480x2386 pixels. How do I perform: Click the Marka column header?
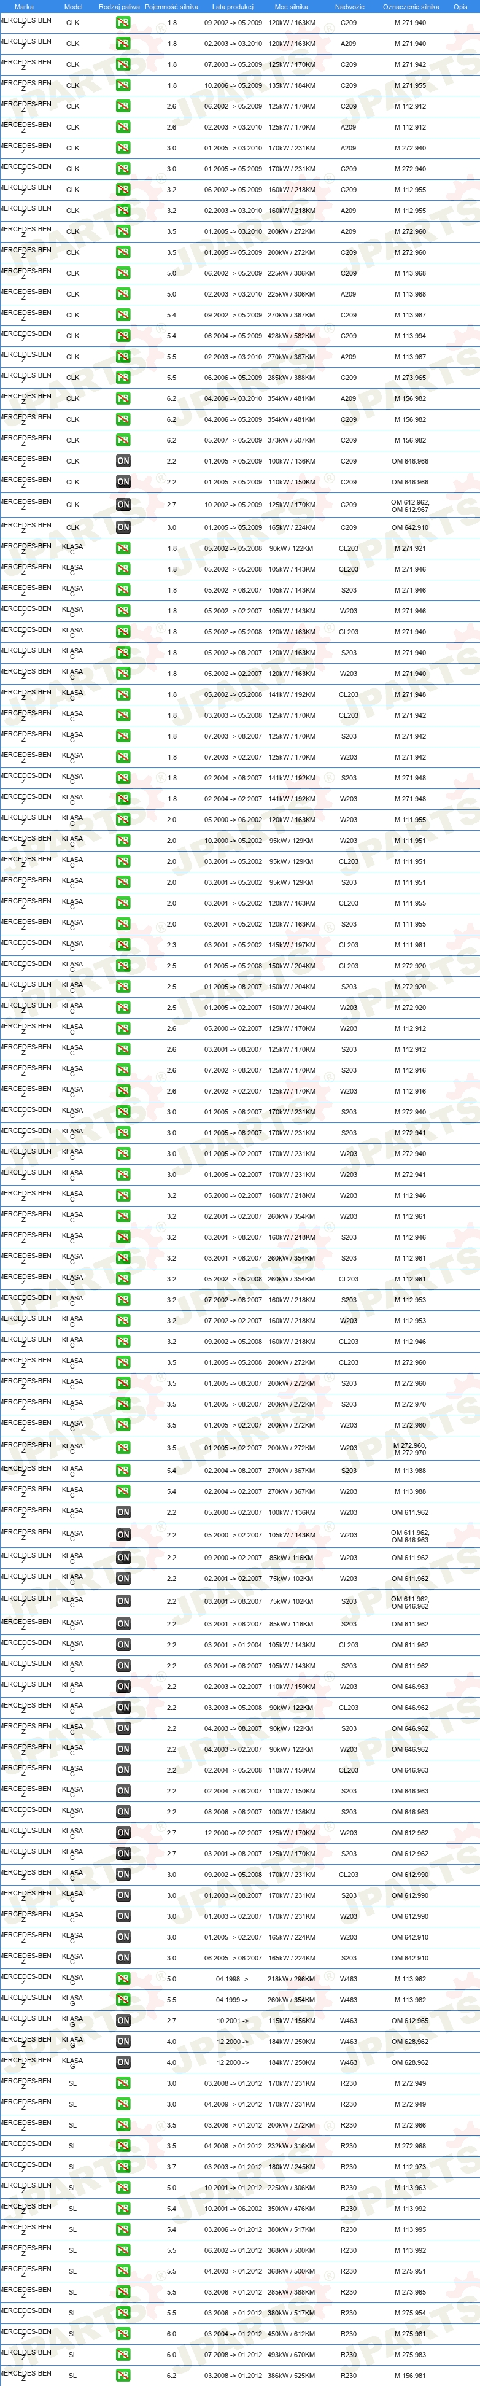click(x=24, y=7)
